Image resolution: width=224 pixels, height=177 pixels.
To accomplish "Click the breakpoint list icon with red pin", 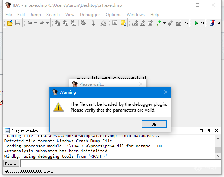I will tap(212, 23).
